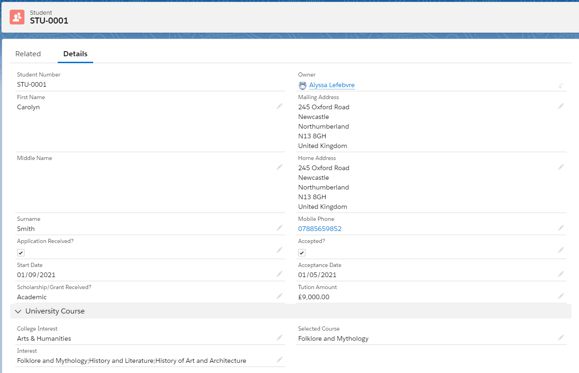Edit College Interest pencil icon
The image size is (579, 373).
pyautogui.click(x=280, y=337)
